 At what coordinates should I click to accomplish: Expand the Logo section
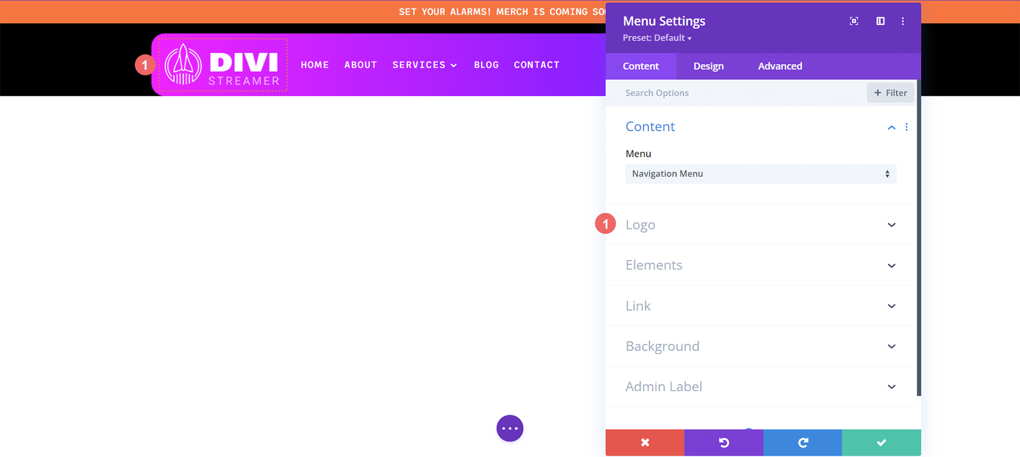[x=761, y=225]
